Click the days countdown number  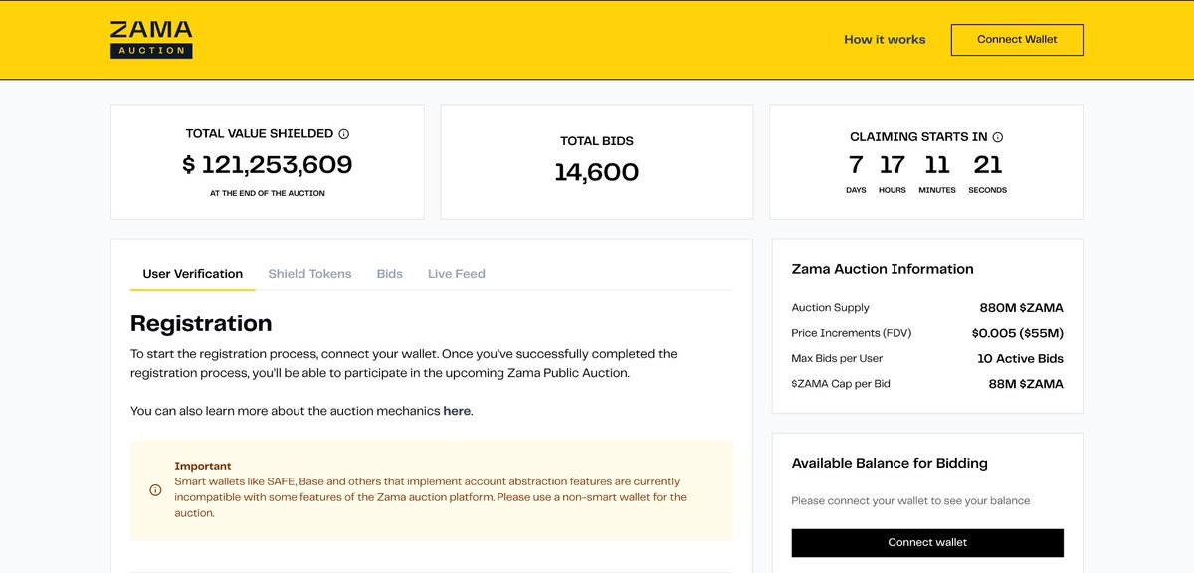[856, 165]
